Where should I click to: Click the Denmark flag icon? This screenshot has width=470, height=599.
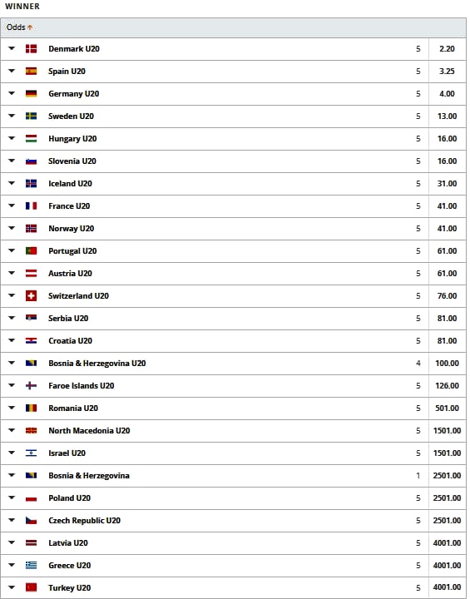(32, 48)
